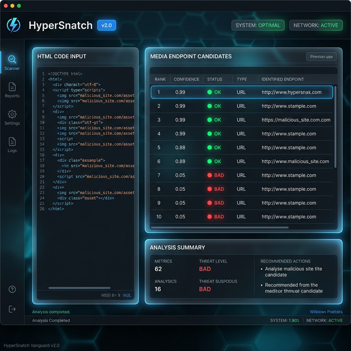
Task: Click the Premion use button
Action: (321, 56)
